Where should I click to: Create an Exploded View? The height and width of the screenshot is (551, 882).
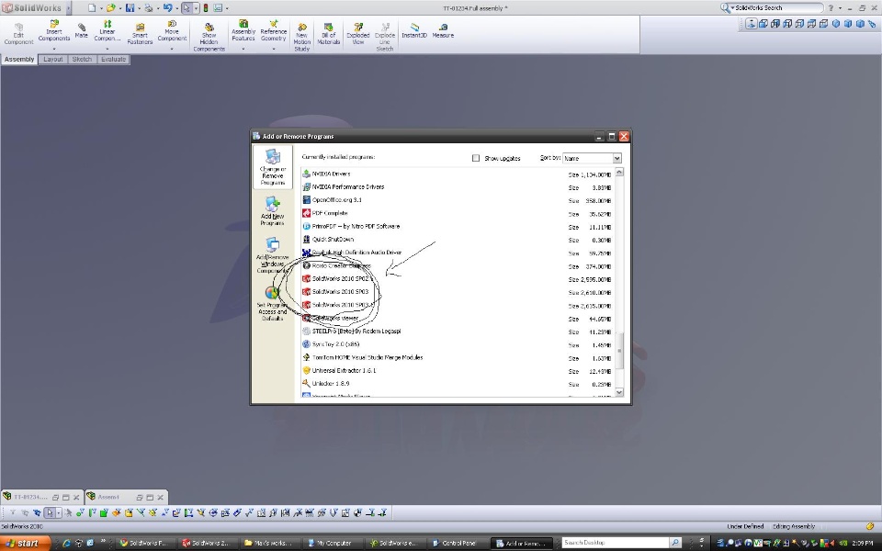click(x=357, y=34)
